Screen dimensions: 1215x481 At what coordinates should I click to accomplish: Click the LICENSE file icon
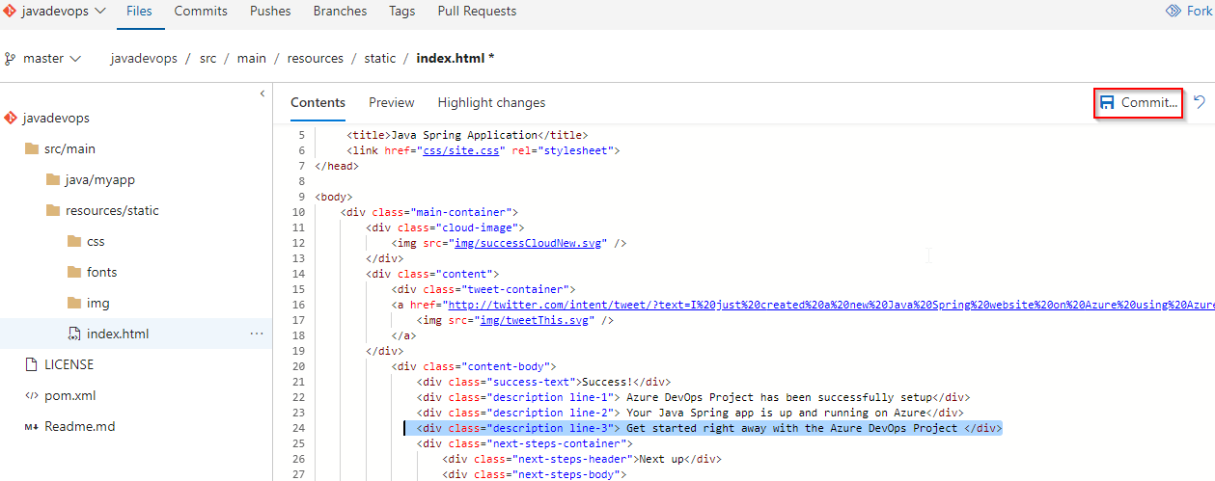[32, 364]
